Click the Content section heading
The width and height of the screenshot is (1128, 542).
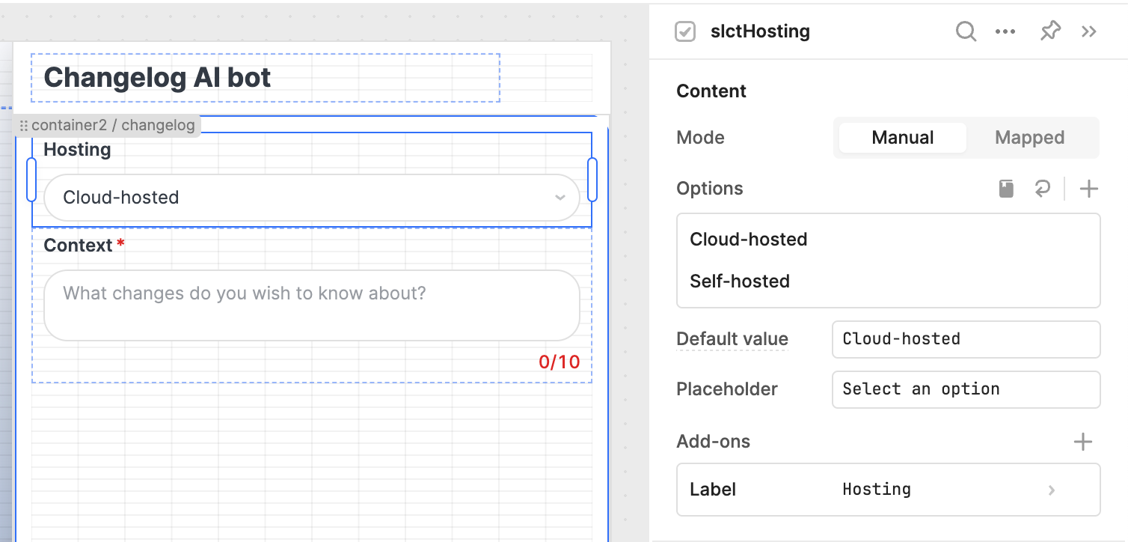point(711,91)
